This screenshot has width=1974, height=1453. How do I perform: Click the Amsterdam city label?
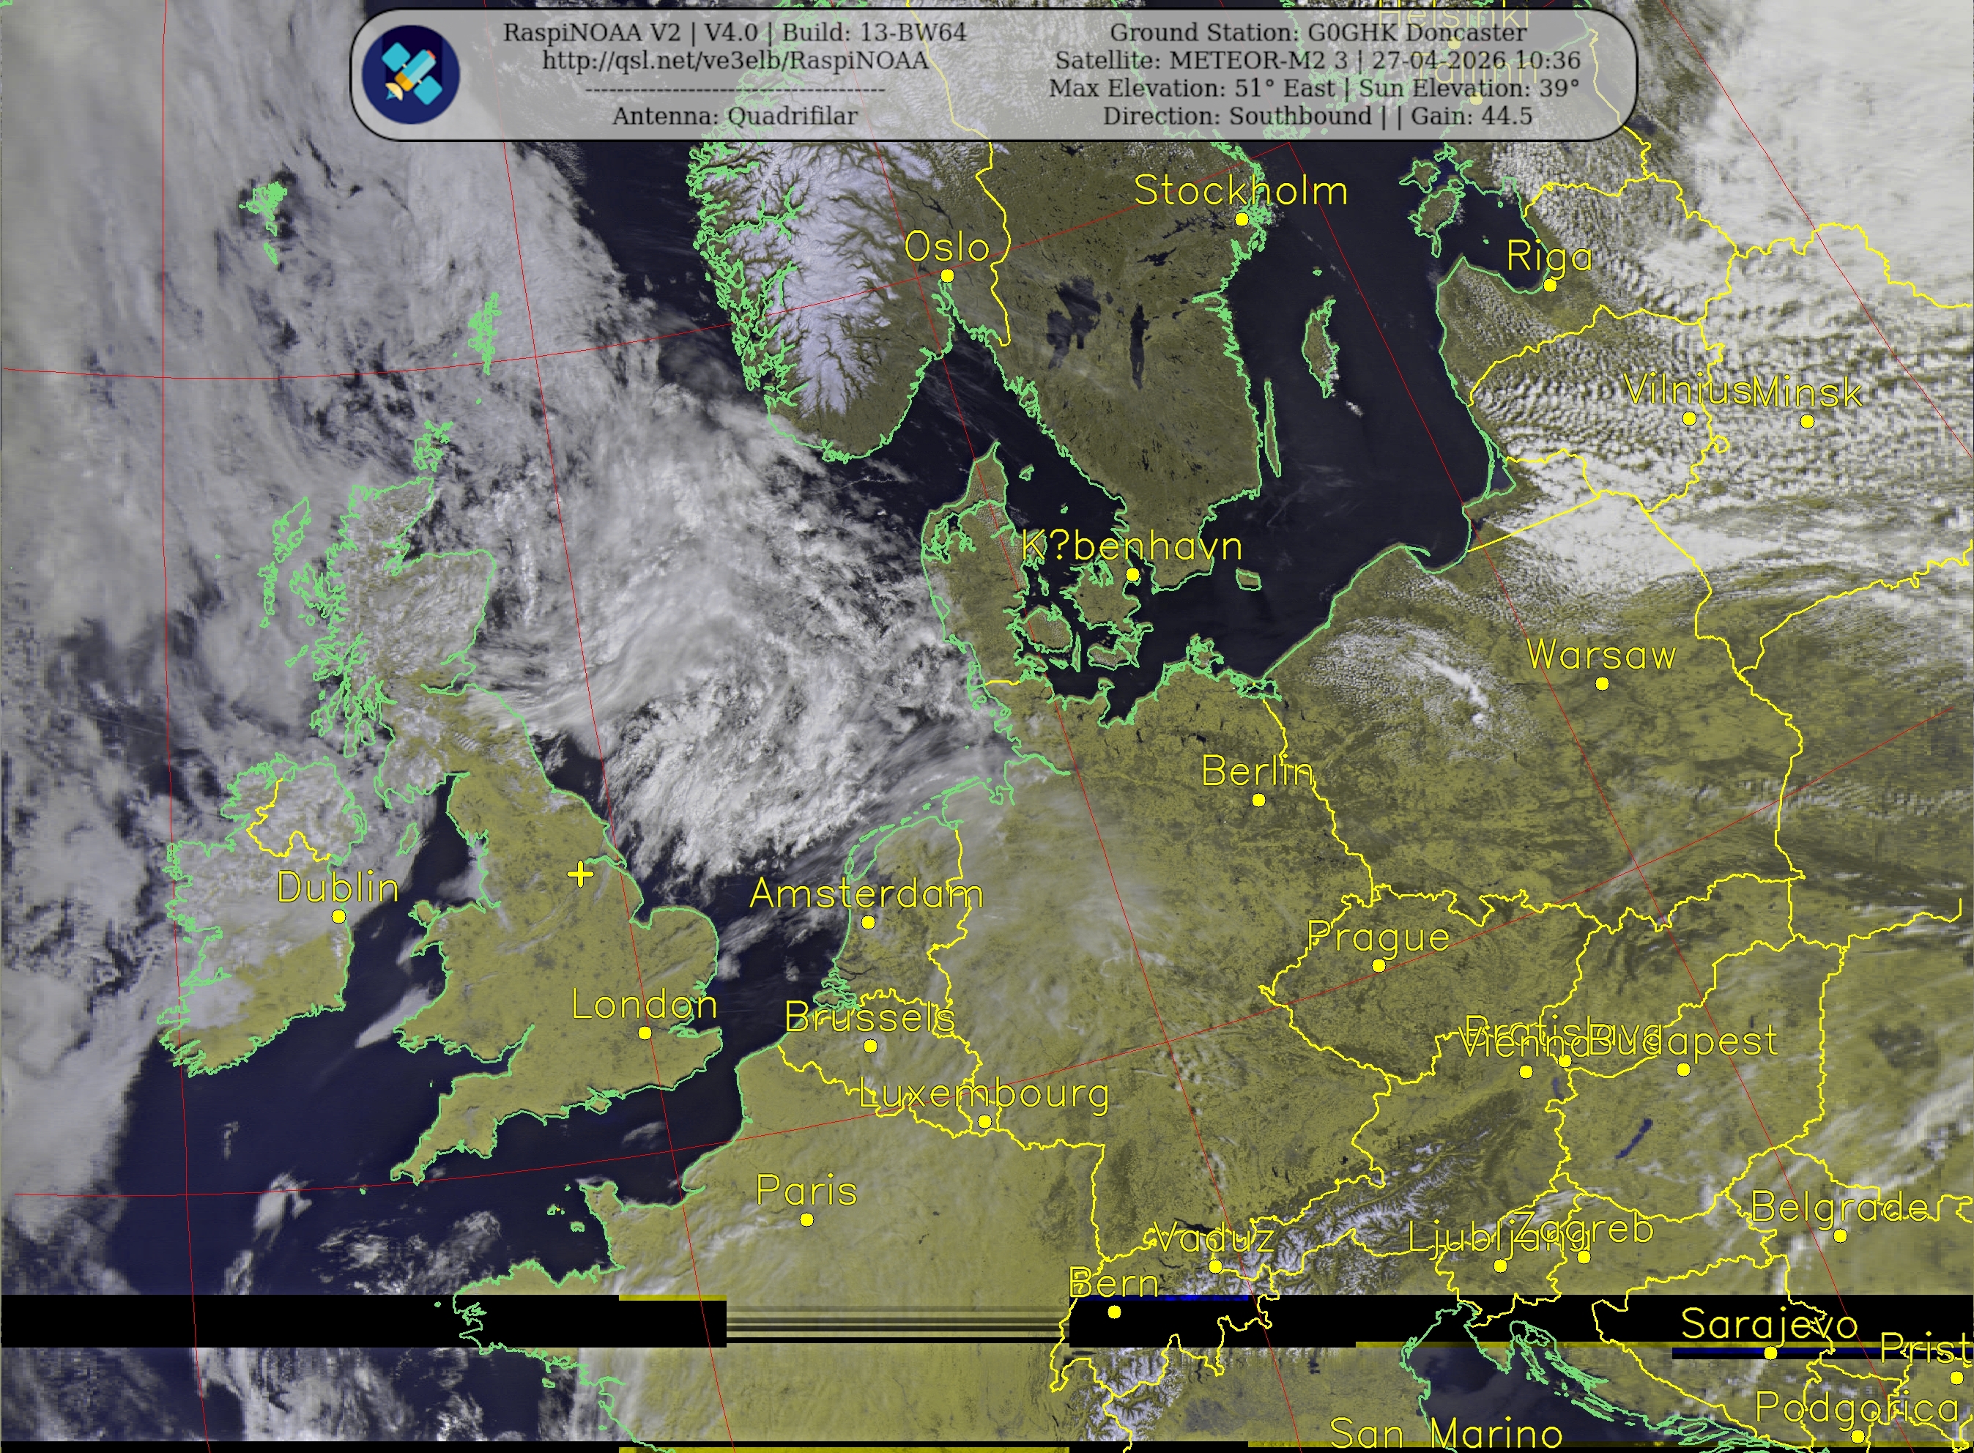867,893
